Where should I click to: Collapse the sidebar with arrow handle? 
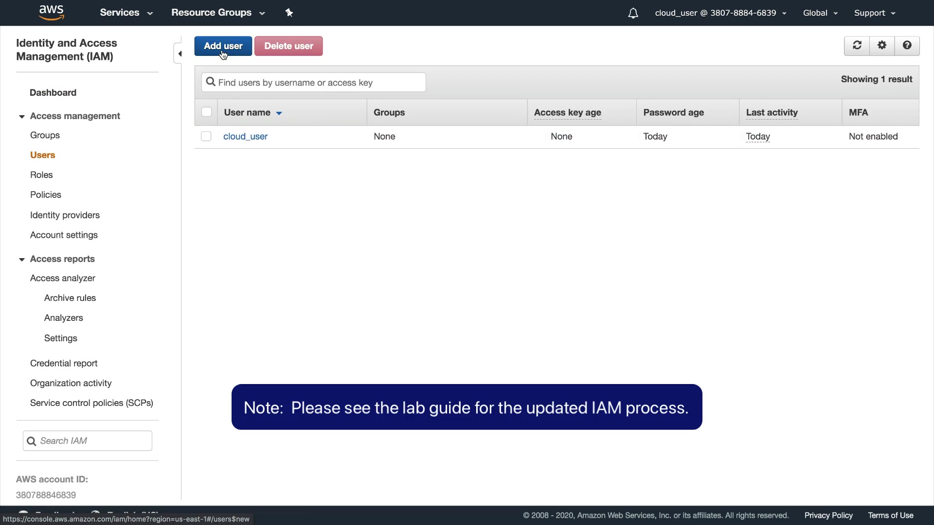180,53
